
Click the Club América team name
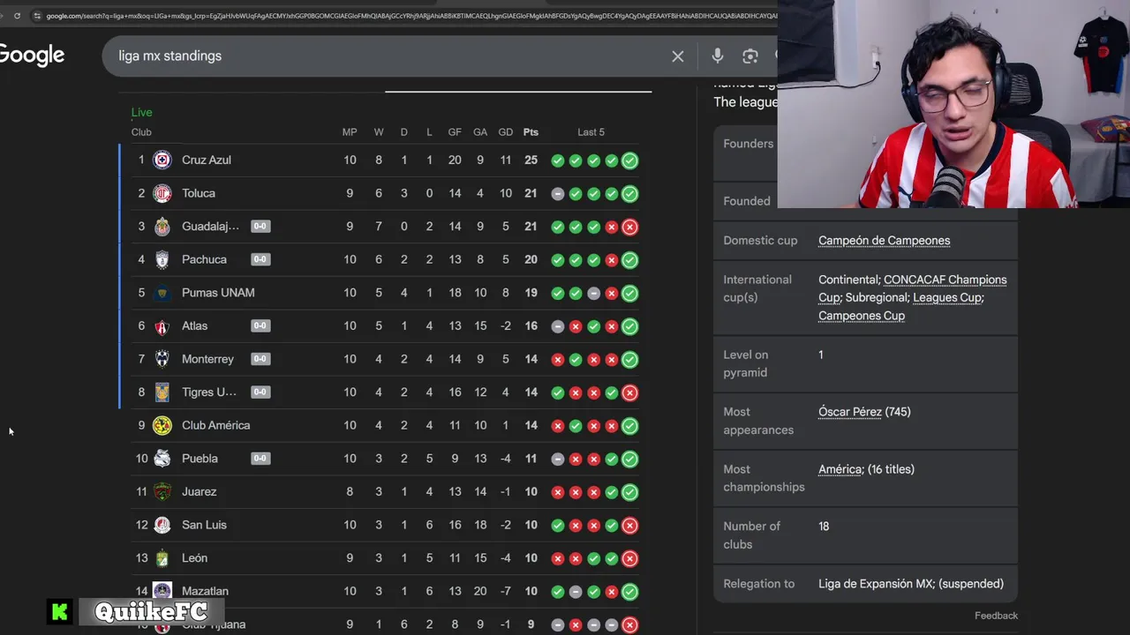pyautogui.click(x=216, y=425)
